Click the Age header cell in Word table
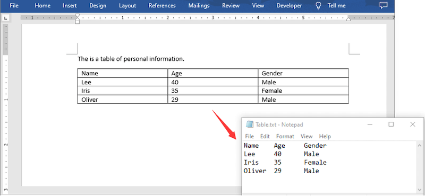The image size is (425, 196). pos(213,73)
